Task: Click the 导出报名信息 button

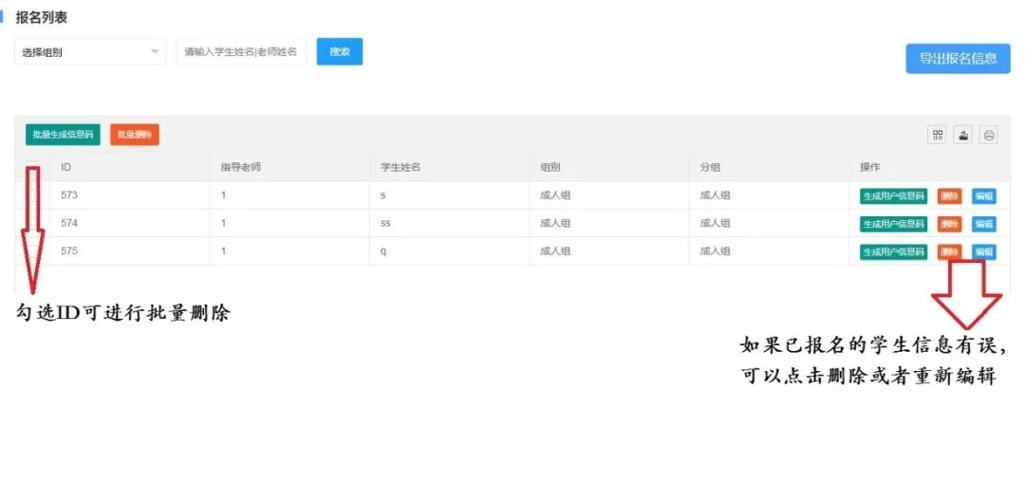Action: pos(958,58)
